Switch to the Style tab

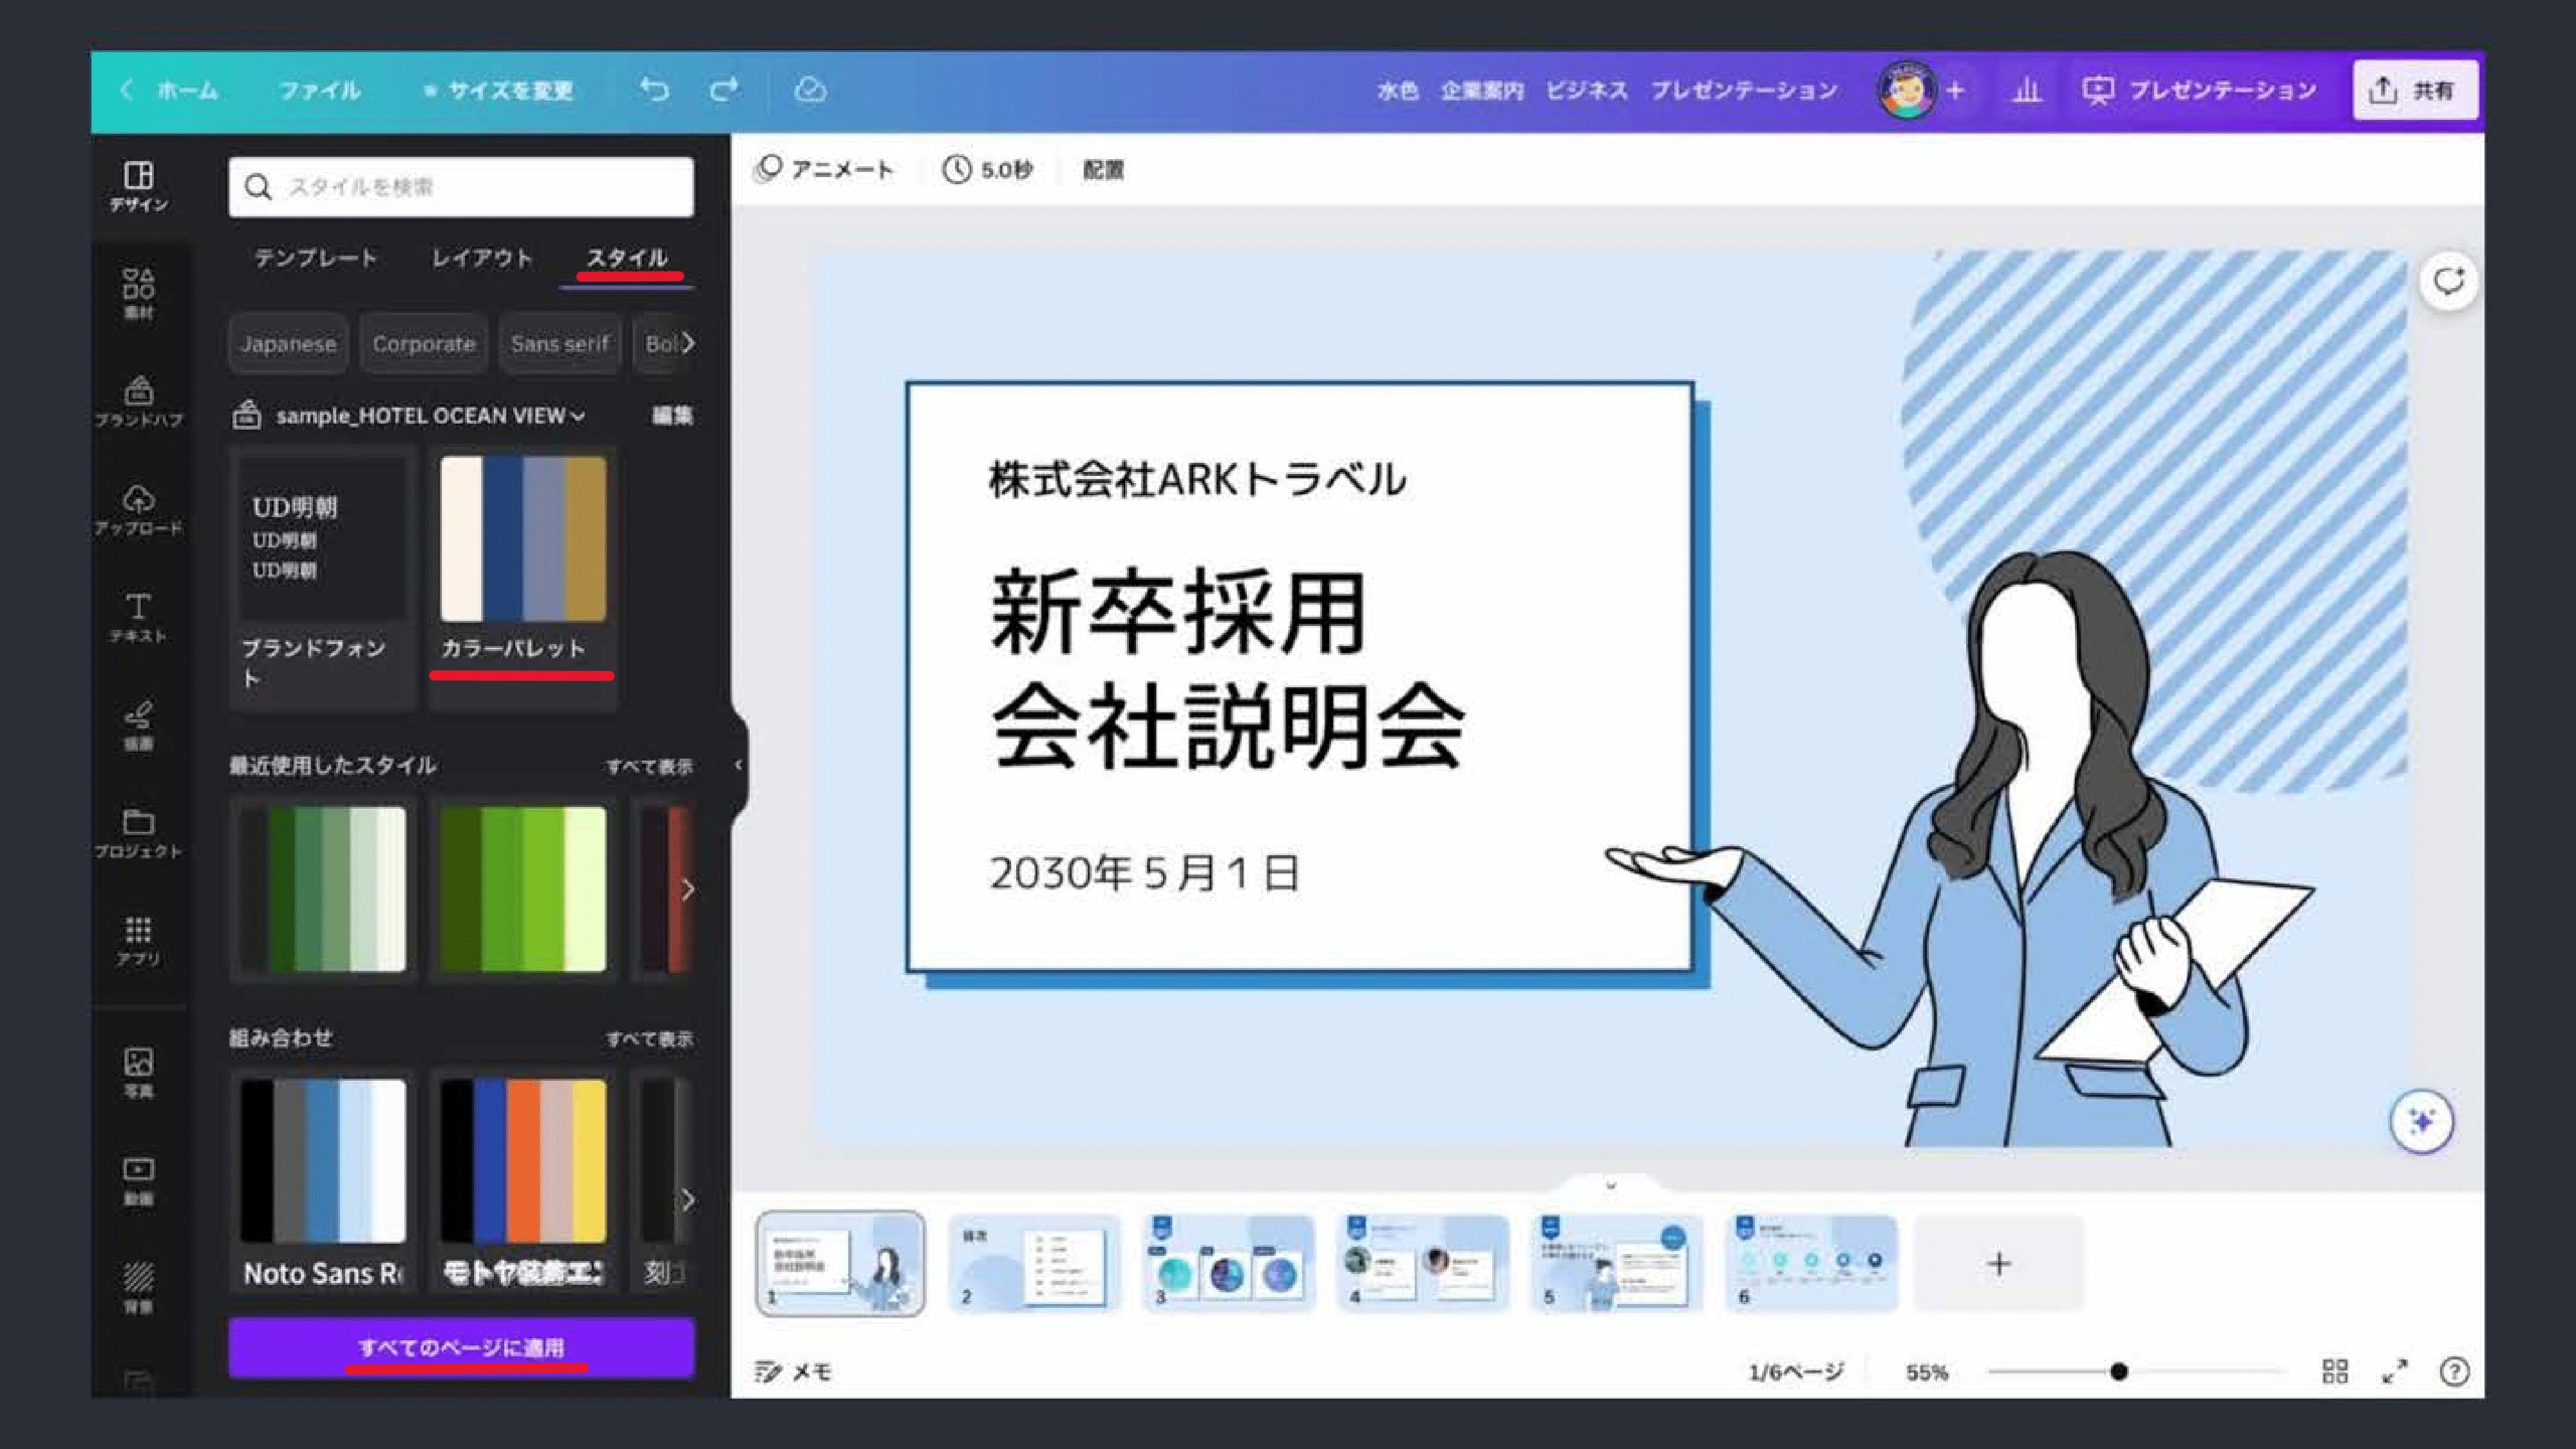coord(627,258)
